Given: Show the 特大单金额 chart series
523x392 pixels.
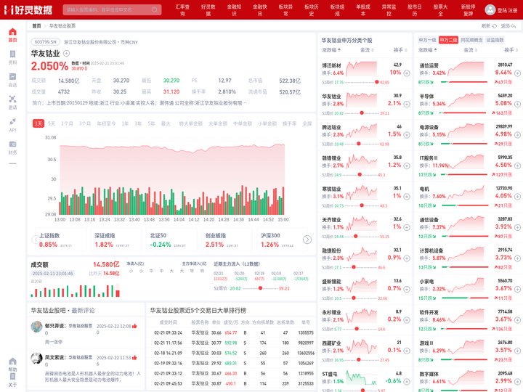Looking at the screenshot, I should tap(191, 123).
